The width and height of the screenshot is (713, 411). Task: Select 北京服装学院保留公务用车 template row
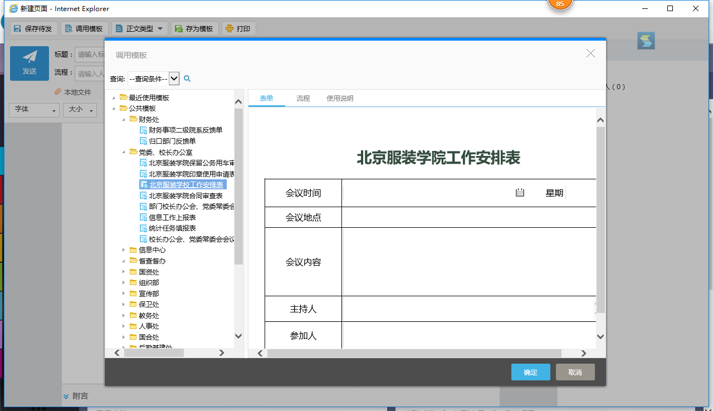(187, 163)
